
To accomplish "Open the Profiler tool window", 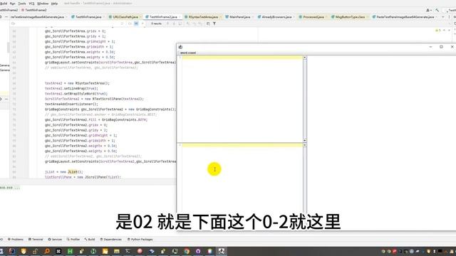I will (x=73, y=240).
